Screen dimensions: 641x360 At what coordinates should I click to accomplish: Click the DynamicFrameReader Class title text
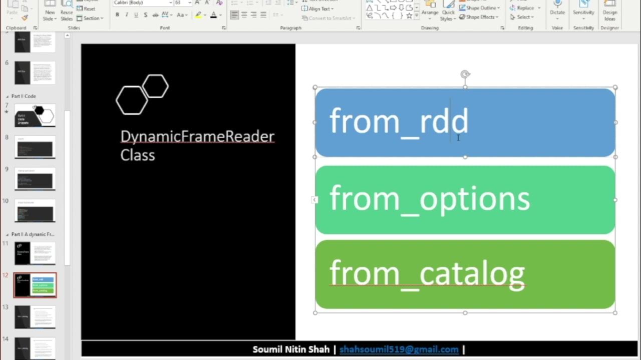point(197,145)
